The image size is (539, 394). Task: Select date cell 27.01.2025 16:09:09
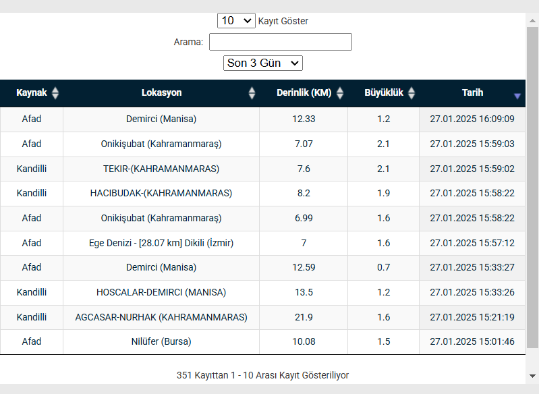coord(472,119)
